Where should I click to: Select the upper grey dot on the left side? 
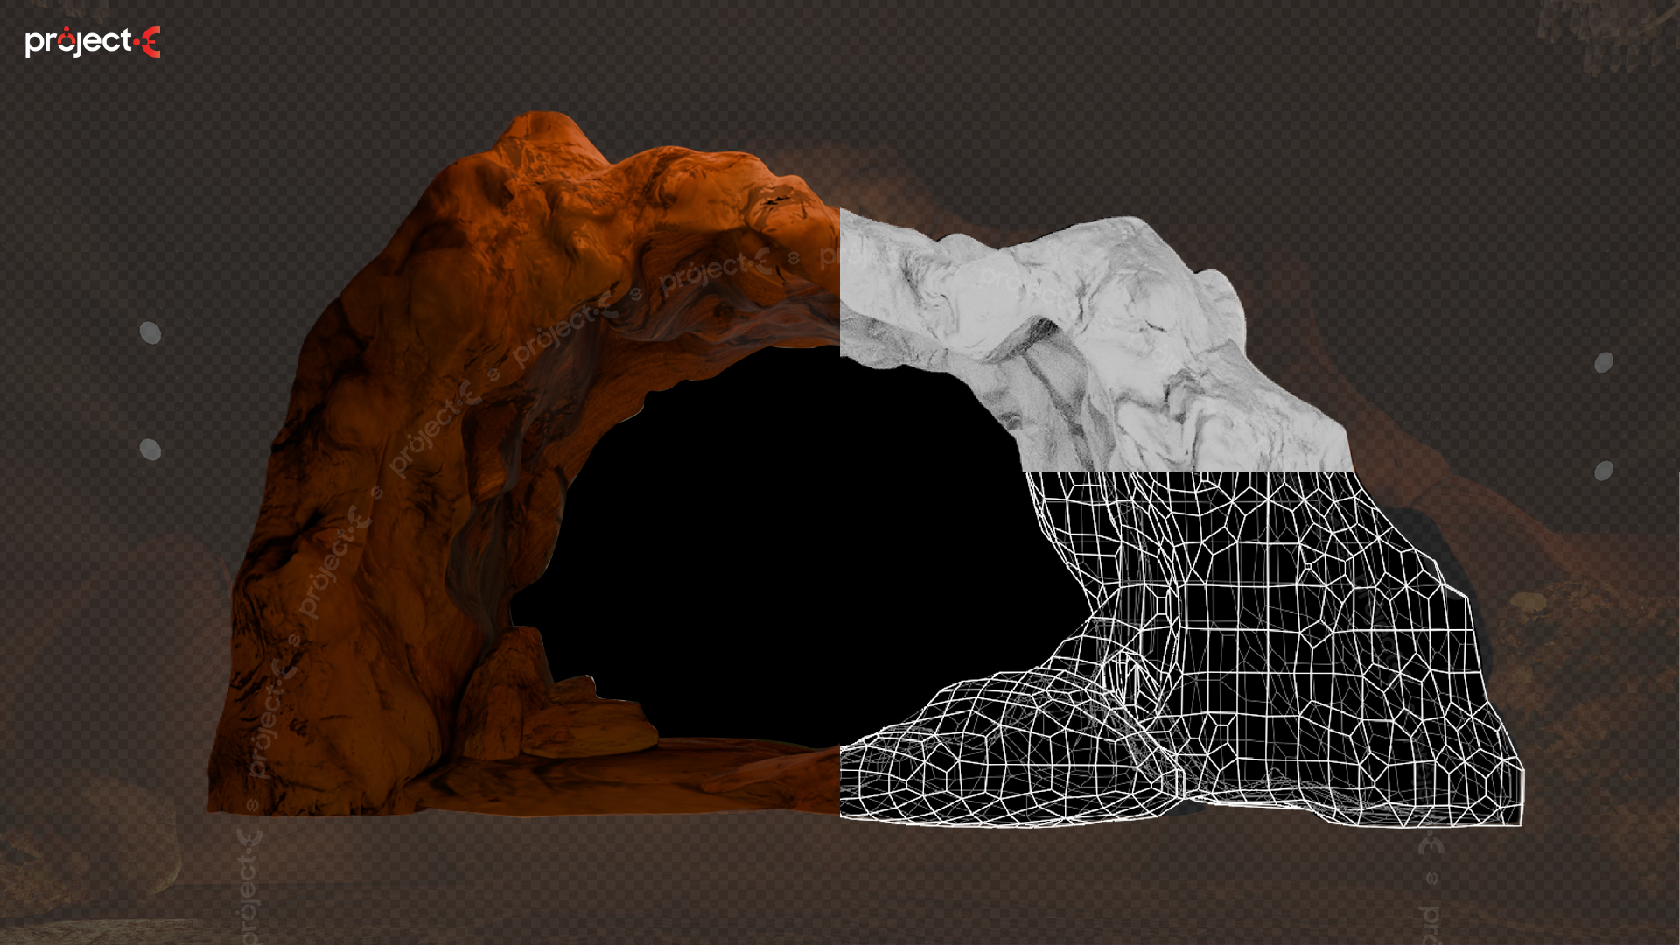click(150, 332)
